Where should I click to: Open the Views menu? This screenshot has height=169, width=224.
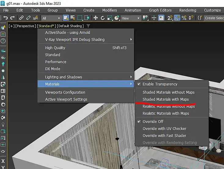point(71,10)
